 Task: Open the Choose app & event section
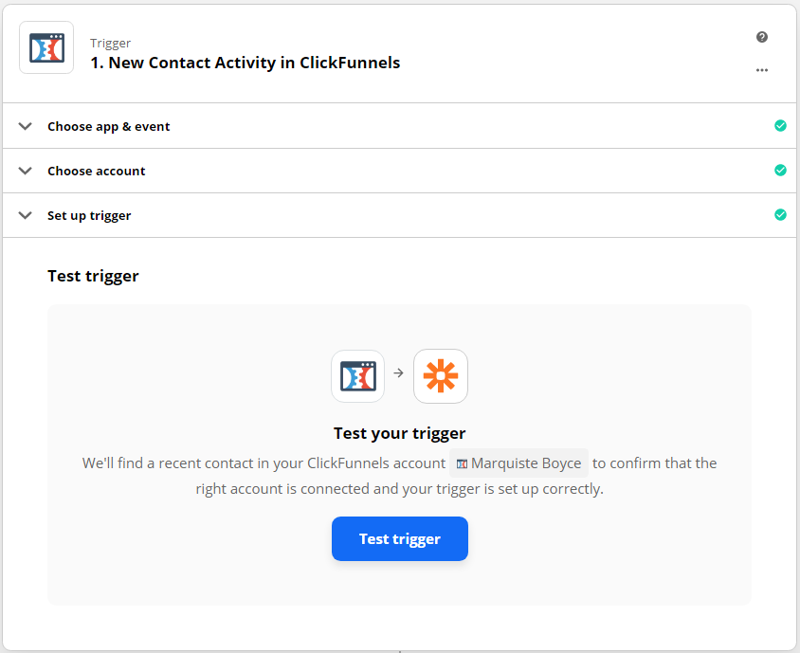coord(109,126)
